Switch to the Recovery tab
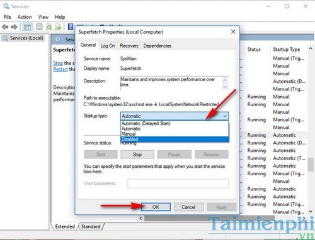Image resolution: width=315 pixels, height=240 pixels. tap(129, 46)
